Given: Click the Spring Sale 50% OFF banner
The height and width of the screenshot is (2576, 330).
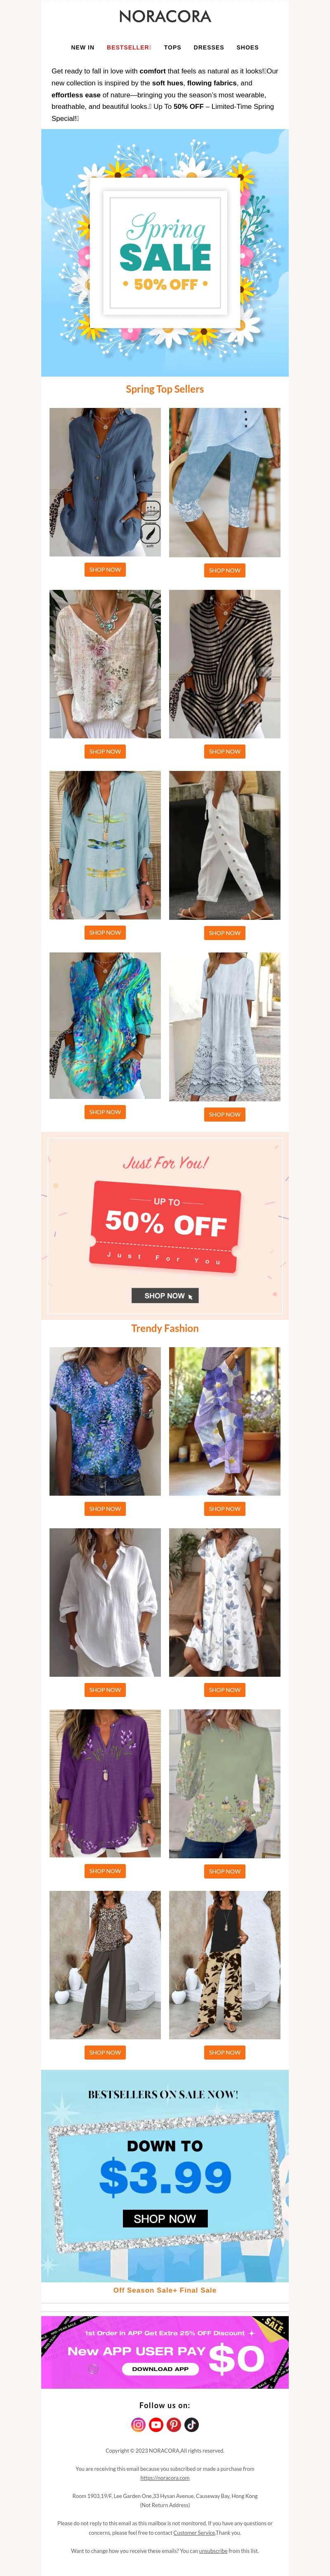Looking at the screenshot, I should [165, 253].
